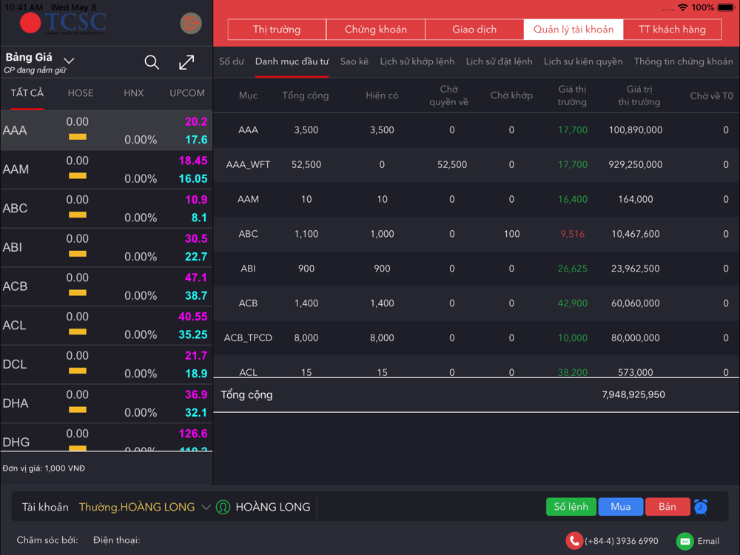Click the green Sổ lệnh button
The height and width of the screenshot is (555, 740).
[571, 507]
